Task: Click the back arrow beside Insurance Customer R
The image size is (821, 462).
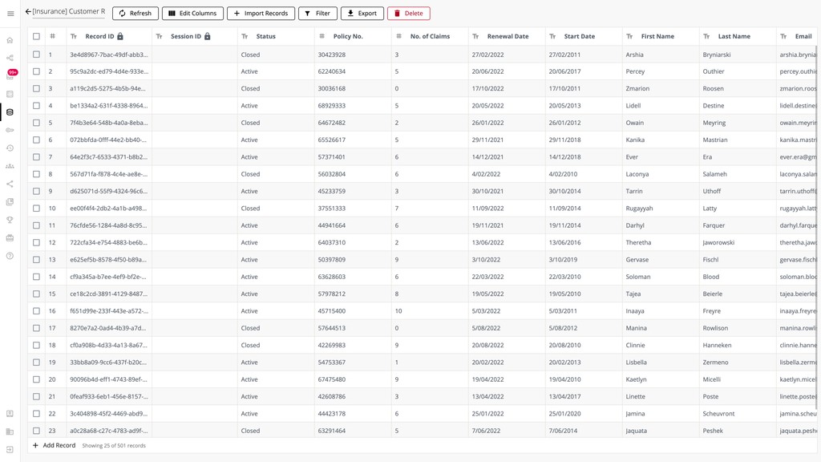Action: pyautogui.click(x=26, y=11)
